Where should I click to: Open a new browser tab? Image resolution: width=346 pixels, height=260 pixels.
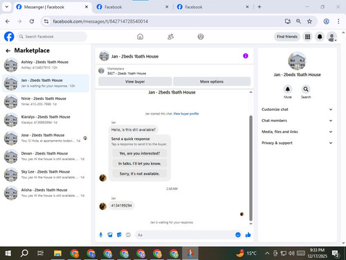(259, 7)
